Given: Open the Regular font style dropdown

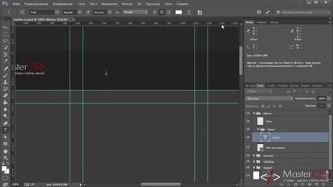Looking at the screenshot, I should pos(80,12).
